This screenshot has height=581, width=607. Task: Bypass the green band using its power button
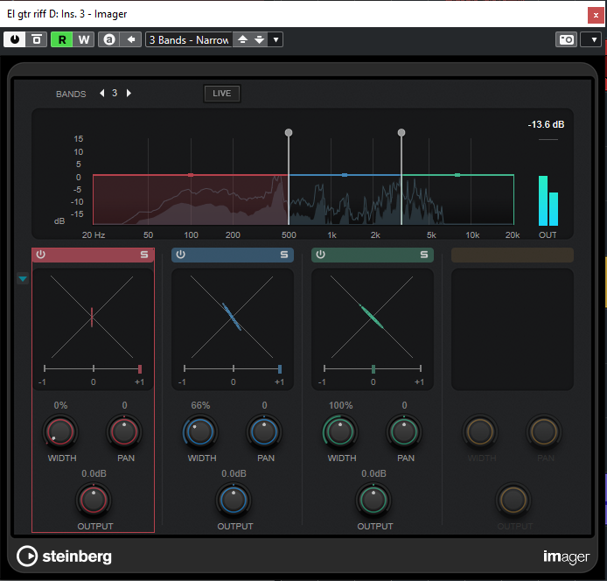(321, 255)
